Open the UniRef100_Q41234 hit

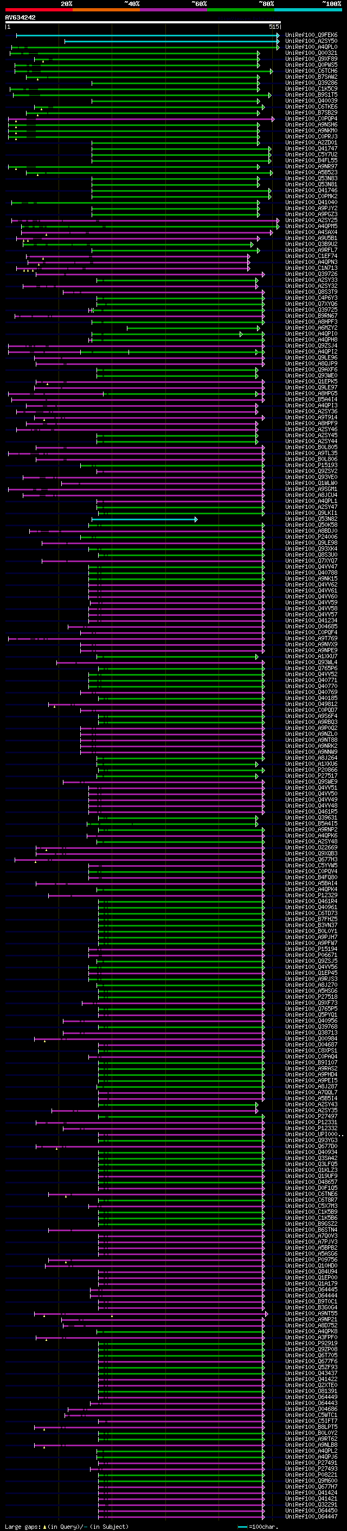click(311, 621)
